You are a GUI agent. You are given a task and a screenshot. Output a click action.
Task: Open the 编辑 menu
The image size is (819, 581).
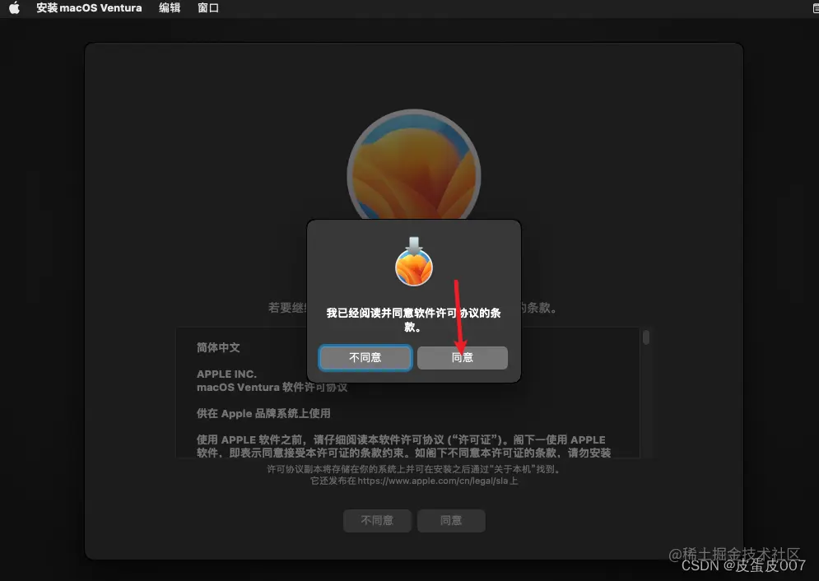(170, 8)
